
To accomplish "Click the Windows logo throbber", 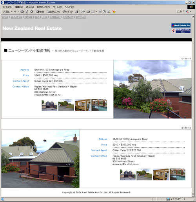I will coord(191,7).
